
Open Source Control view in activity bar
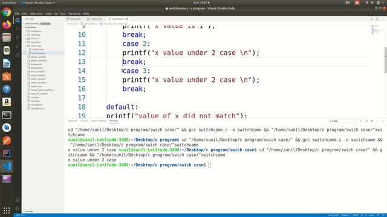18,37
